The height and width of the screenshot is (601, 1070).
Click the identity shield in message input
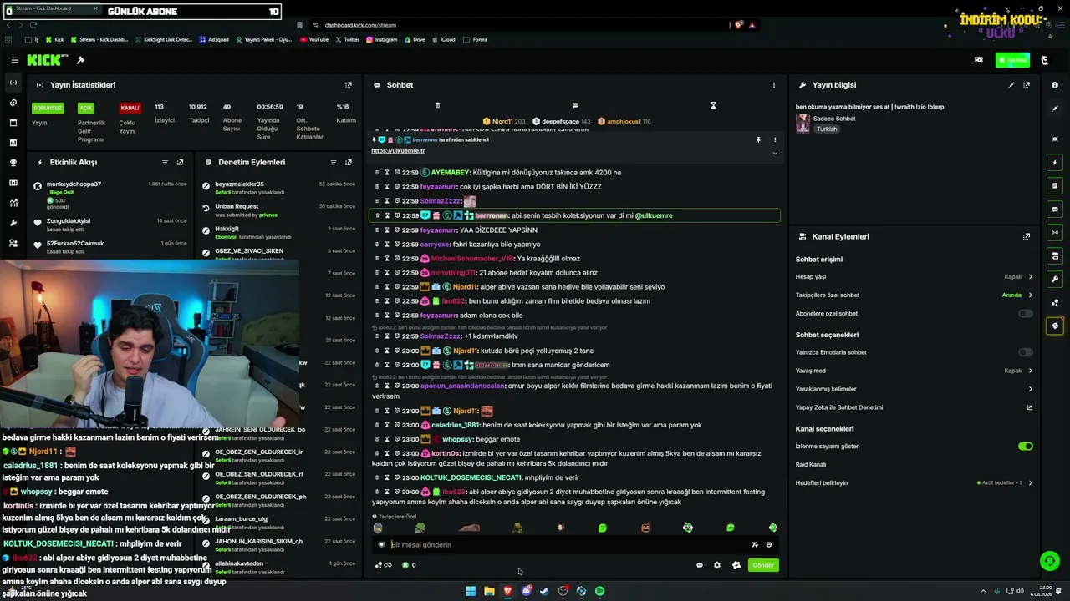tap(381, 545)
